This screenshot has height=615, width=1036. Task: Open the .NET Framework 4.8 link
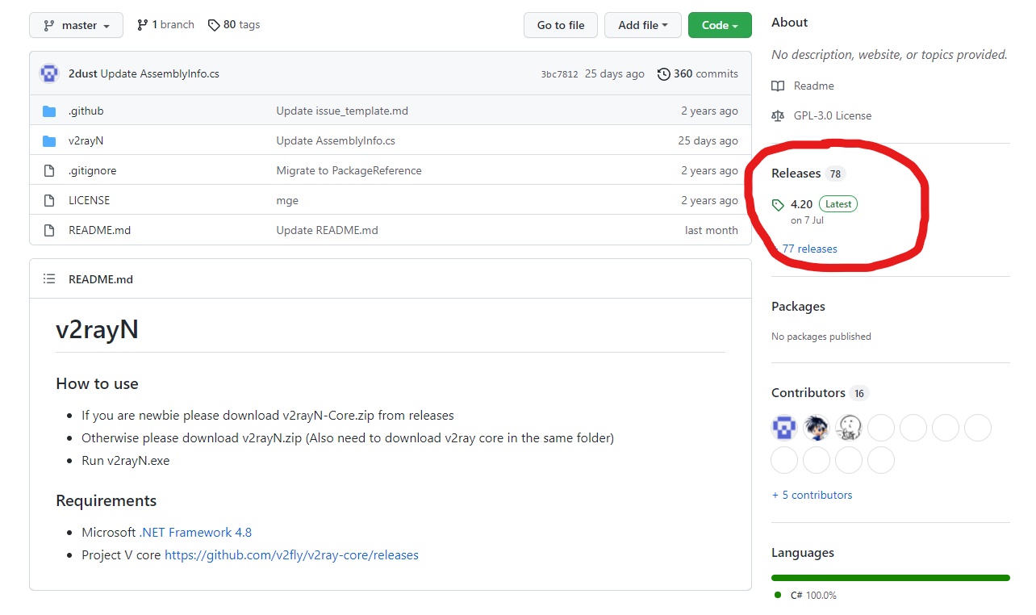pyautogui.click(x=195, y=532)
